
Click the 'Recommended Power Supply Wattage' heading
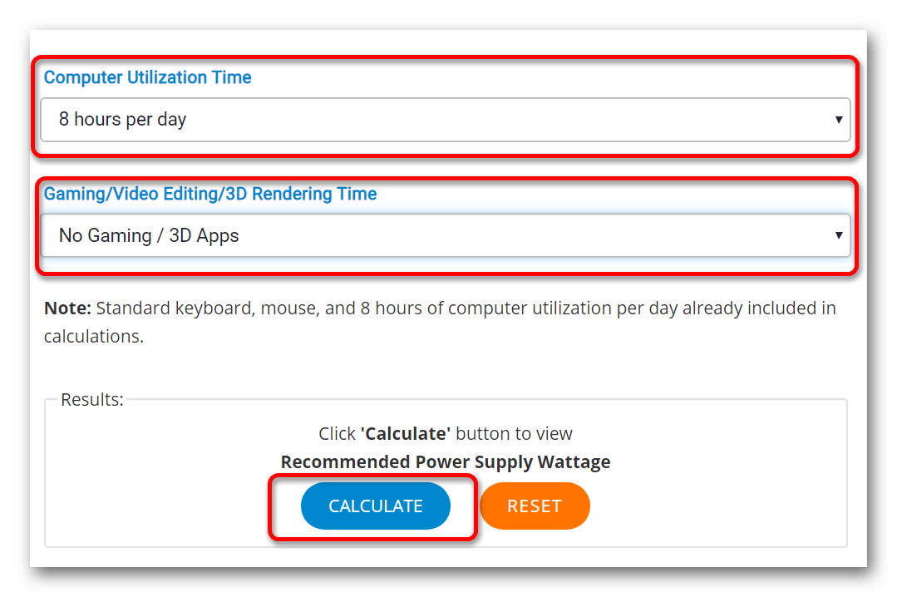(x=446, y=462)
